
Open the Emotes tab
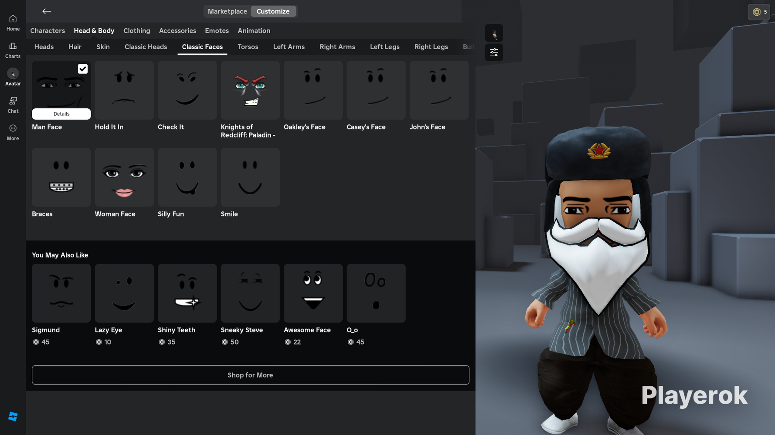[x=217, y=30]
